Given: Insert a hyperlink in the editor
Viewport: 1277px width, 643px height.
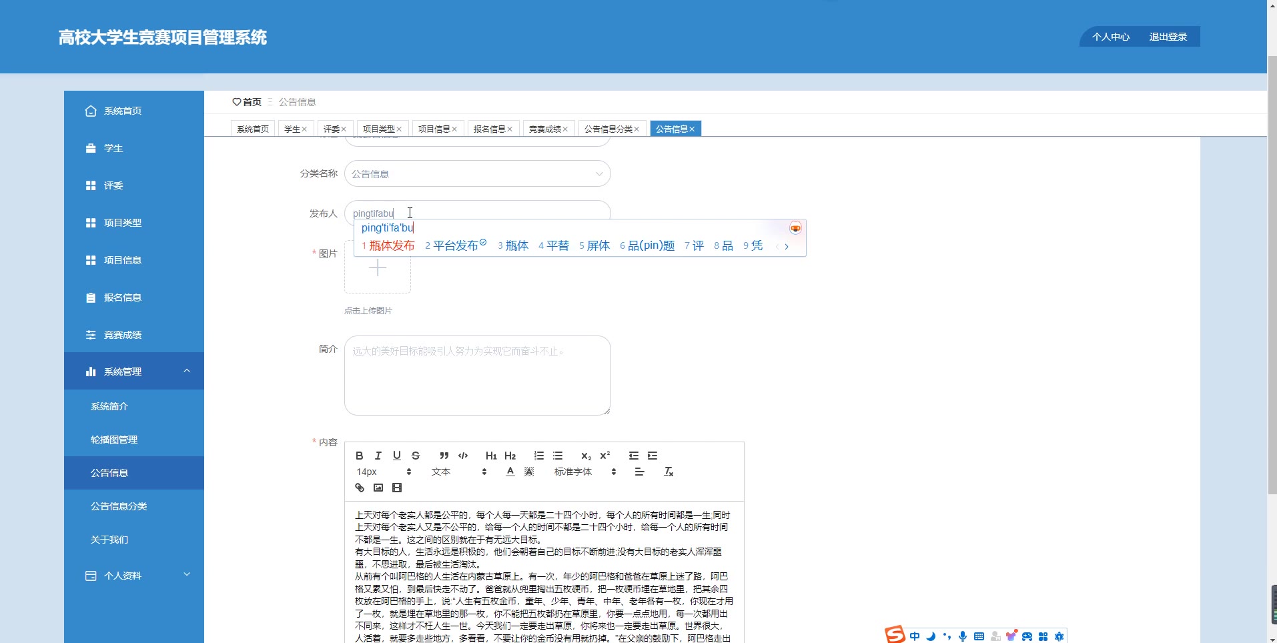Looking at the screenshot, I should 360,488.
